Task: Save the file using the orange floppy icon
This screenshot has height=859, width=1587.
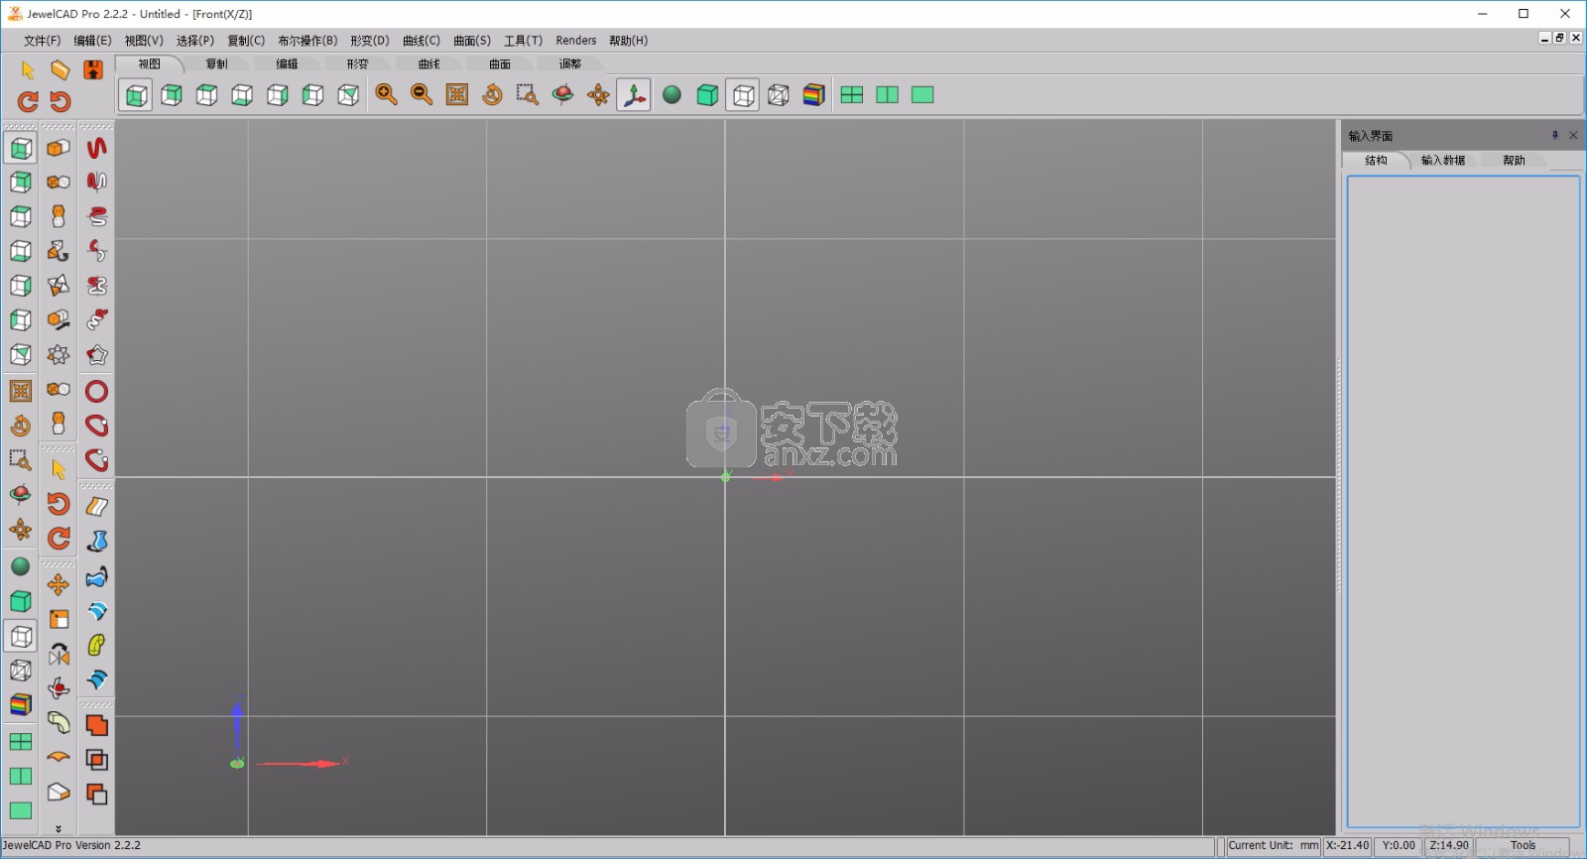Action: (93, 69)
